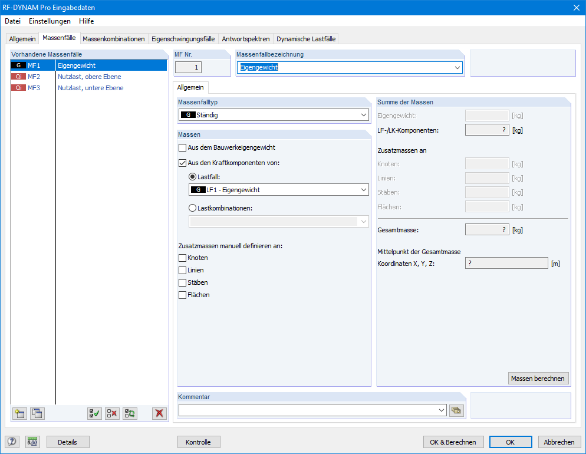Open the help icon button
Image resolution: width=586 pixels, height=454 pixels.
click(x=12, y=442)
